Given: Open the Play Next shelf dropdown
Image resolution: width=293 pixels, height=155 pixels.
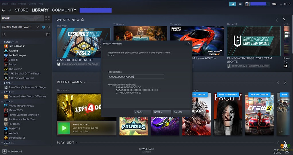Looking at the screenshot, I should point(76,143).
